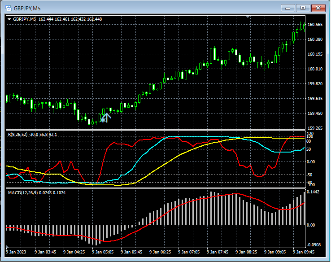Click the blue up-arrow signal on chart
The width and height of the screenshot is (331, 262).
point(107,118)
